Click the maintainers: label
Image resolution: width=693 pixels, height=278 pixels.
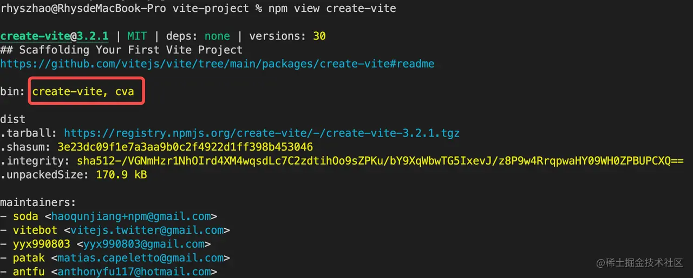38,203
